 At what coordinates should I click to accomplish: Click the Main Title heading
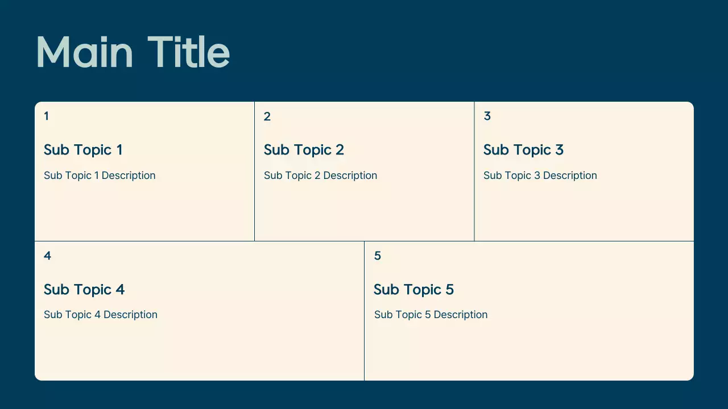tap(133, 52)
